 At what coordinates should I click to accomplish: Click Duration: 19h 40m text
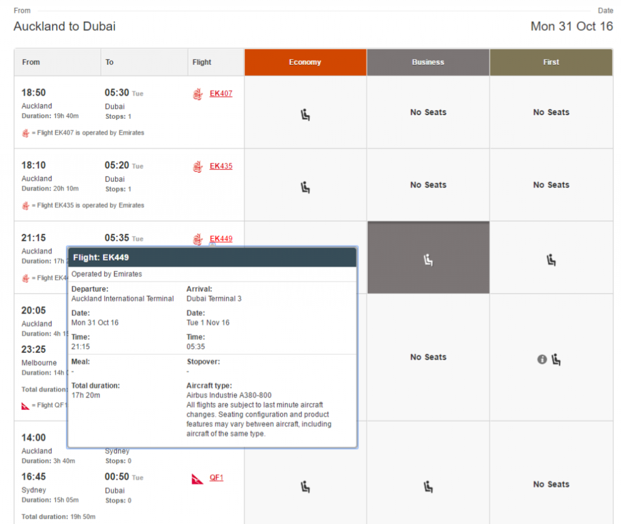point(50,116)
